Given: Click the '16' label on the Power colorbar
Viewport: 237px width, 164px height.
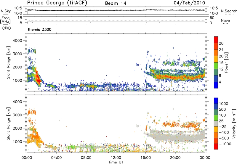Looking at the screenshot, I should point(221,63).
